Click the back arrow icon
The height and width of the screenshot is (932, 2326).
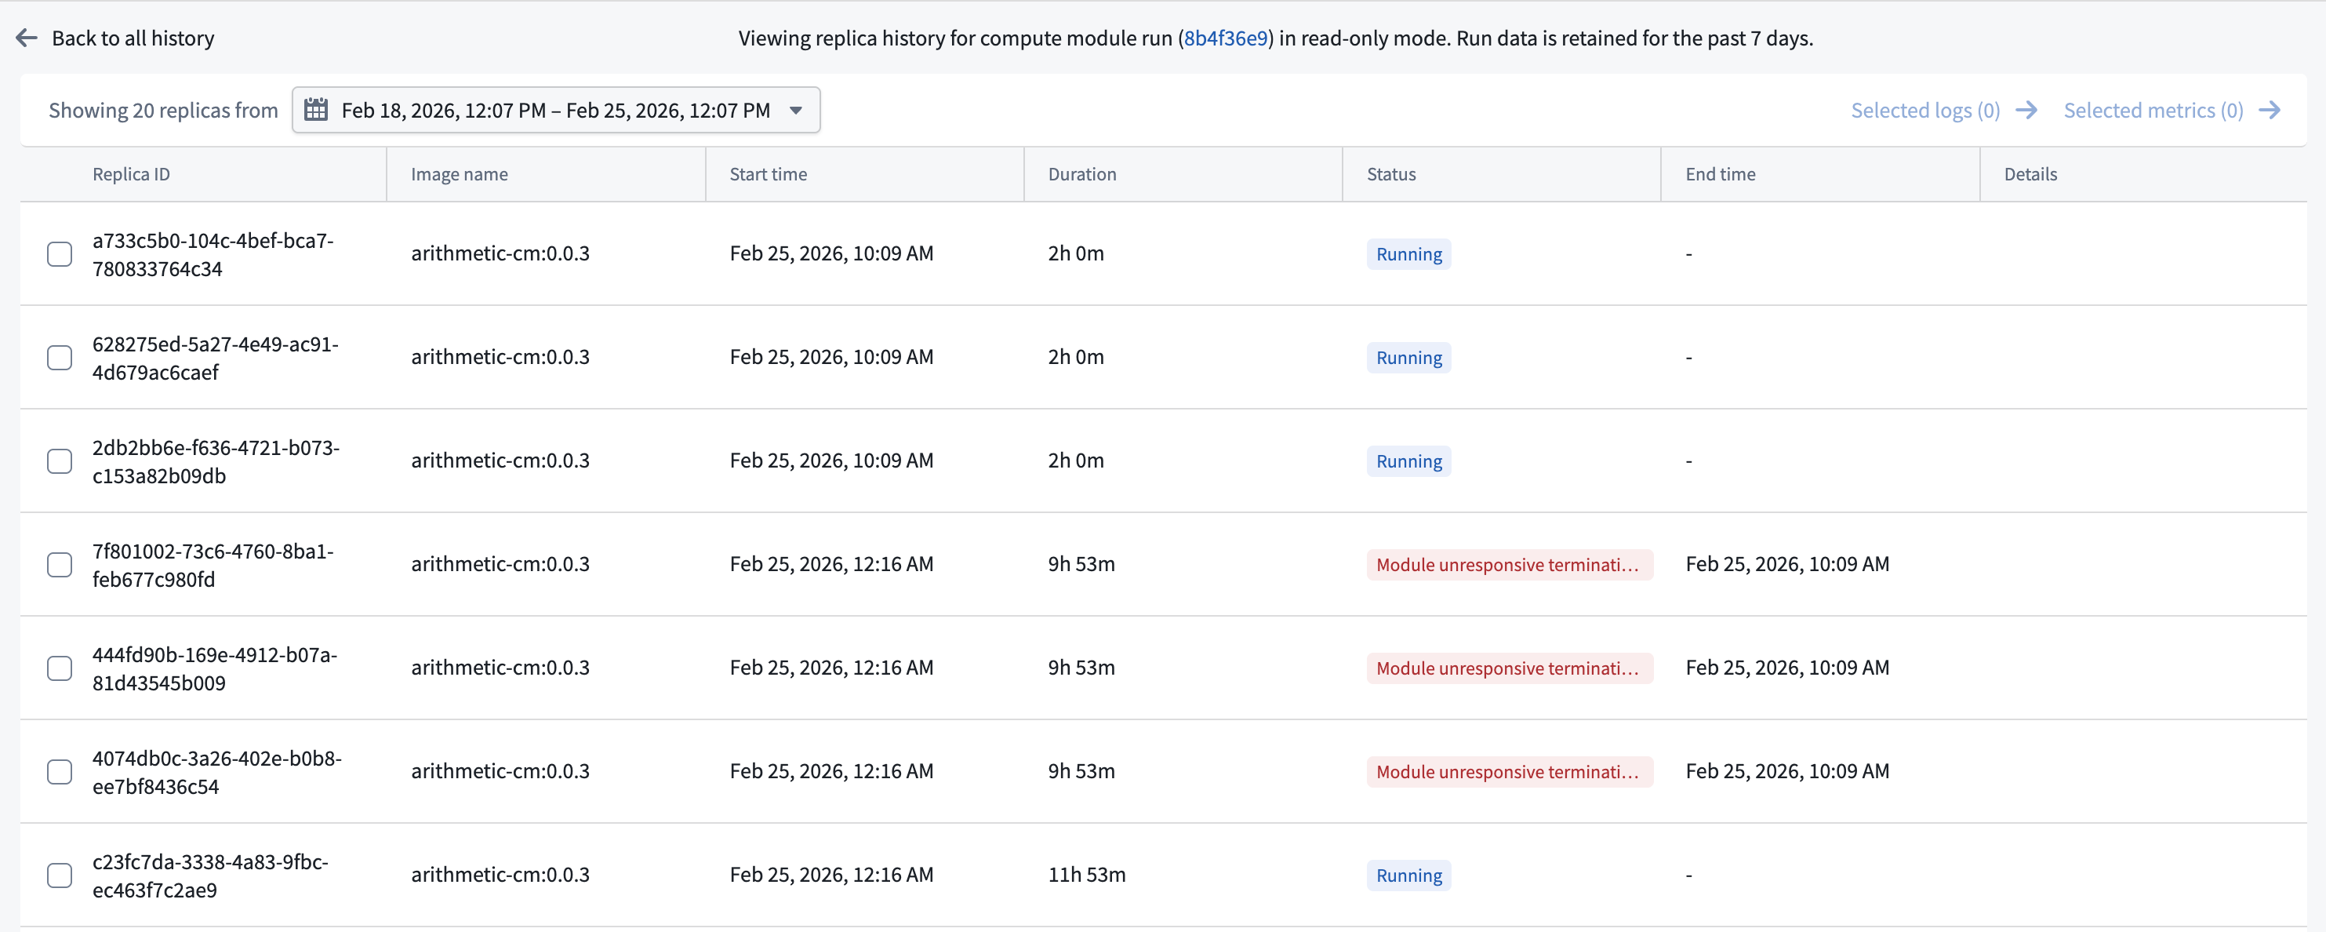pyautogui.click(x=26, y=38)
